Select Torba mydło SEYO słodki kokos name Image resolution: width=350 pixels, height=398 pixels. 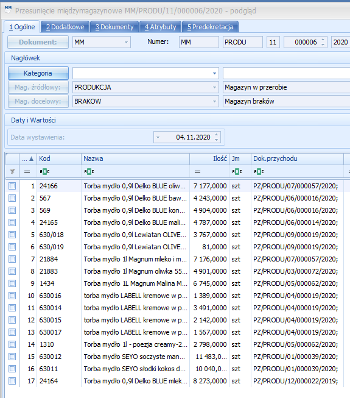click(x=135, y=369)
